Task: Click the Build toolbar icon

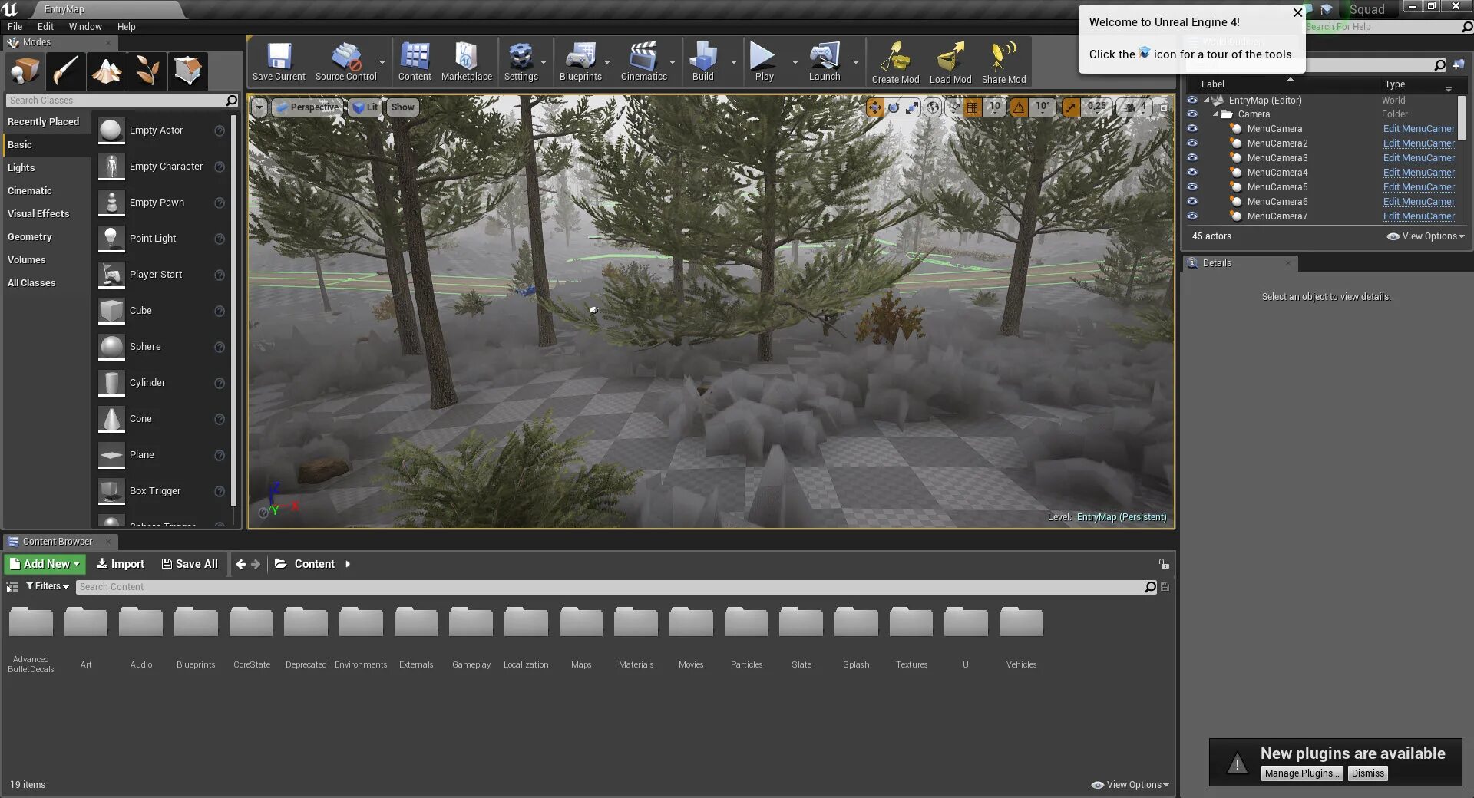Action: coord(702,61)
